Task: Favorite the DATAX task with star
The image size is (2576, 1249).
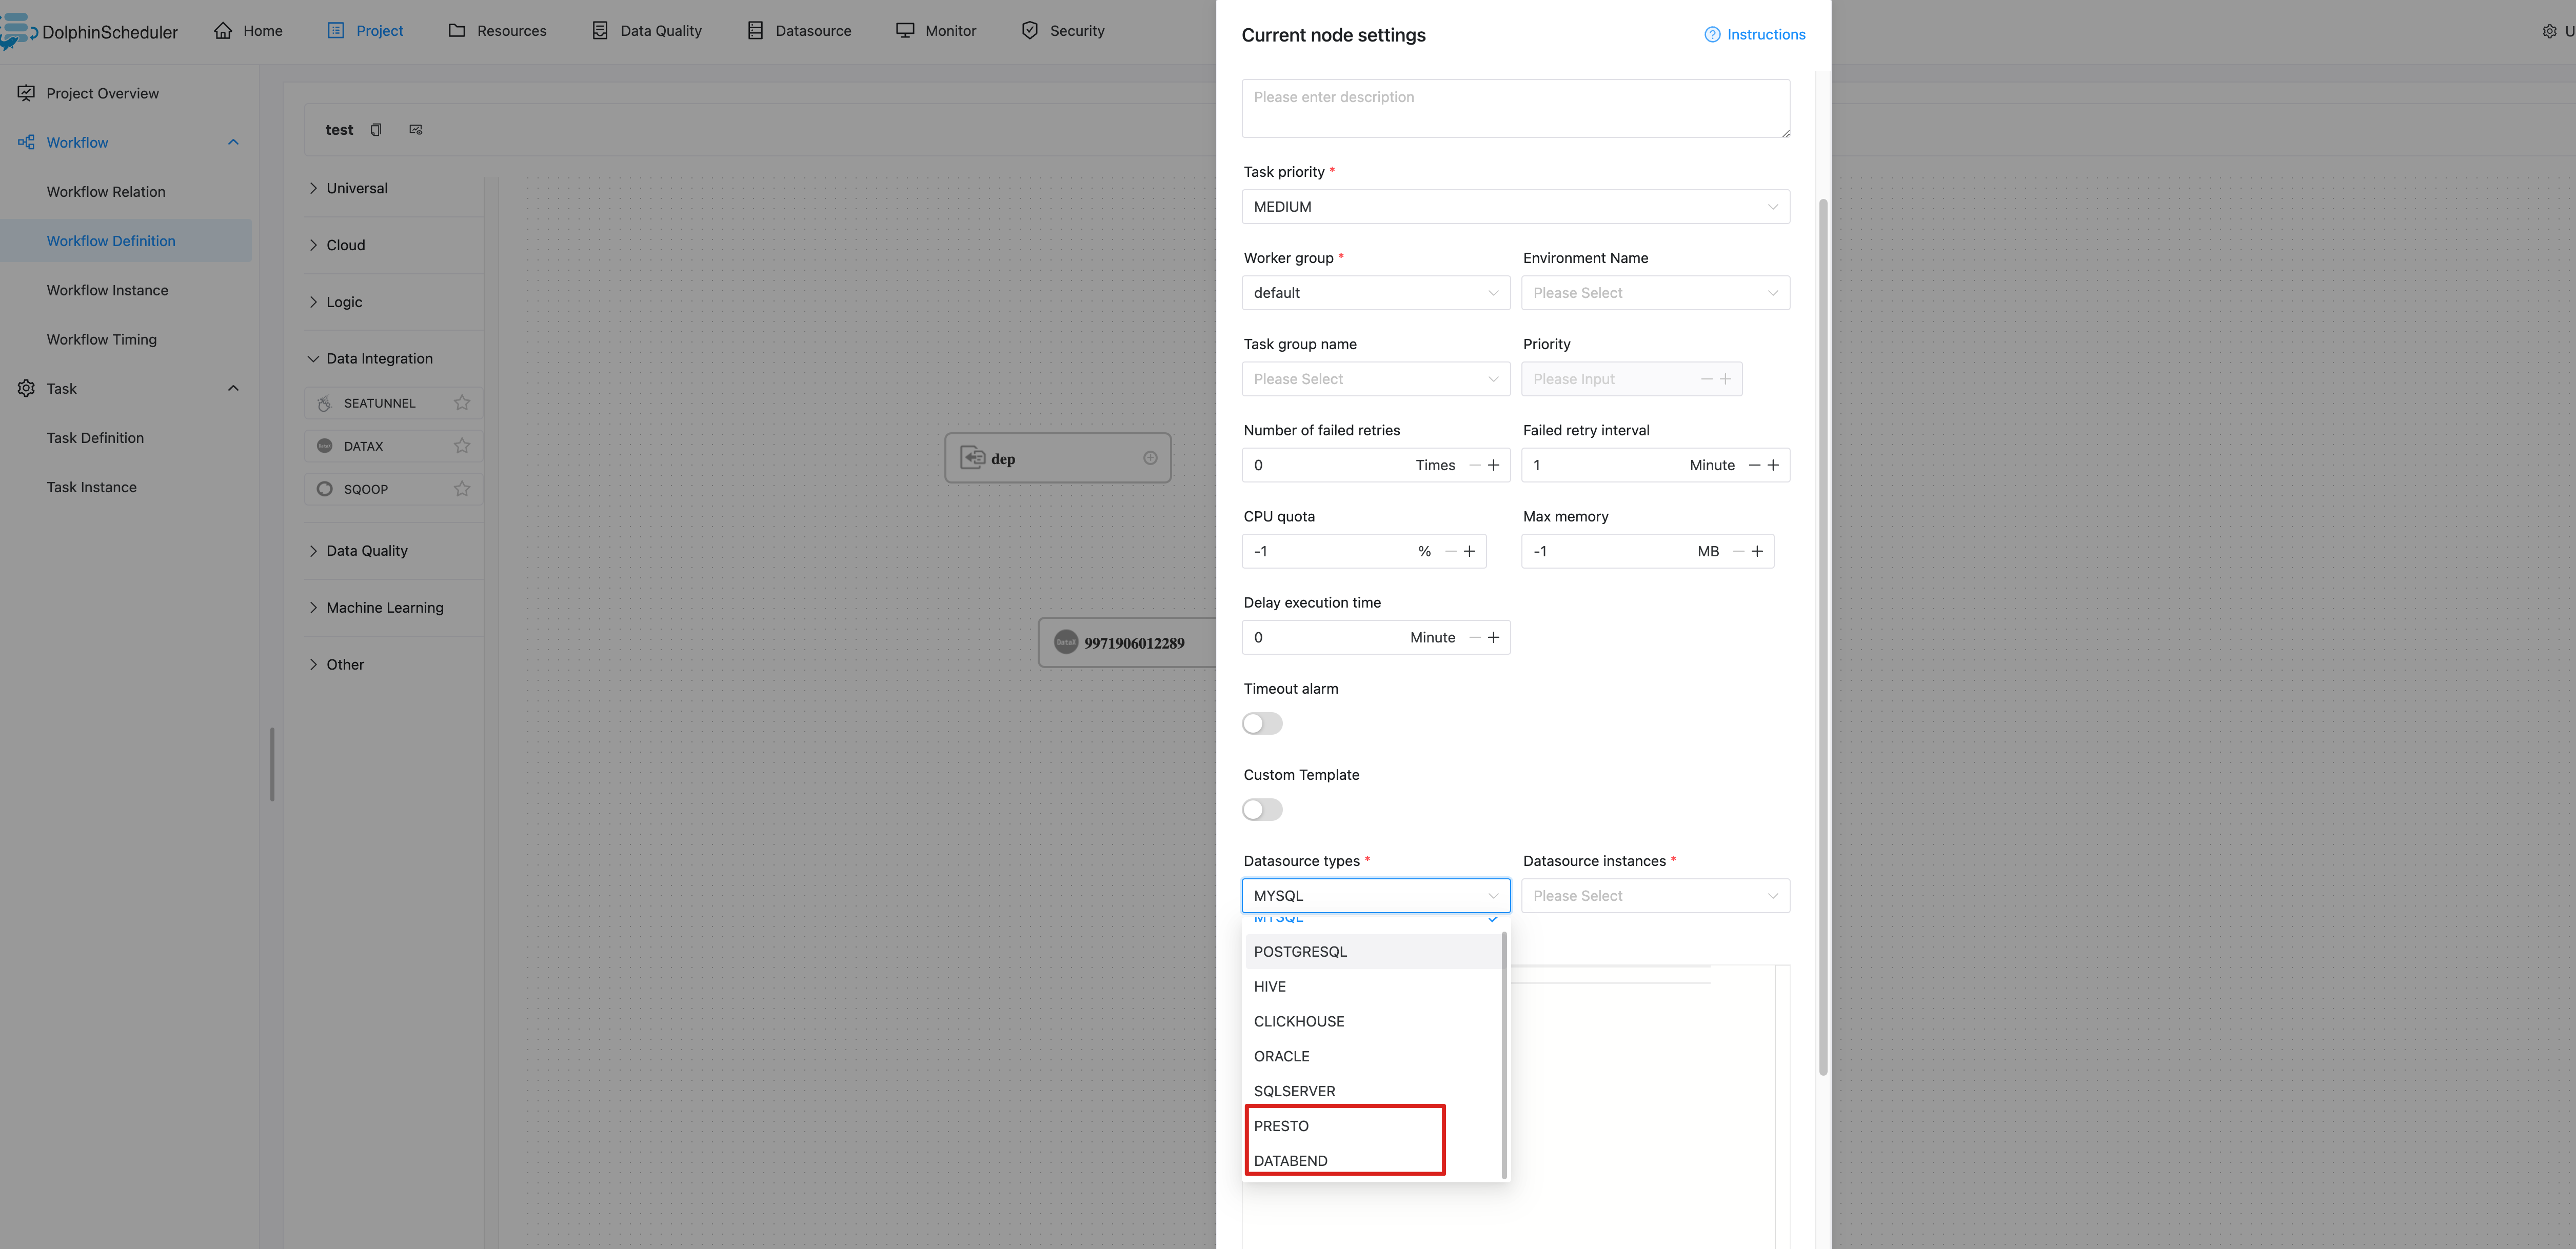Action: [x=461, y=446]
